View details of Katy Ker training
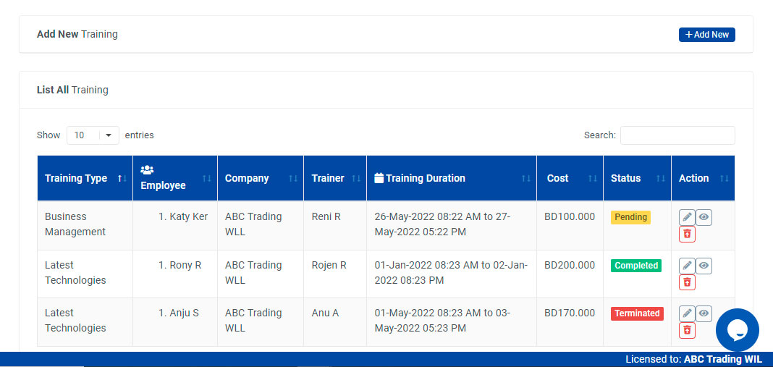This screenshot has height=367, width=773. (x=704, y=217)
